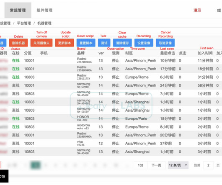Switch to the 组件管理 tab
Image resolution: width=222 pixels, height=185 pixels.
click(x=44, y=10)
